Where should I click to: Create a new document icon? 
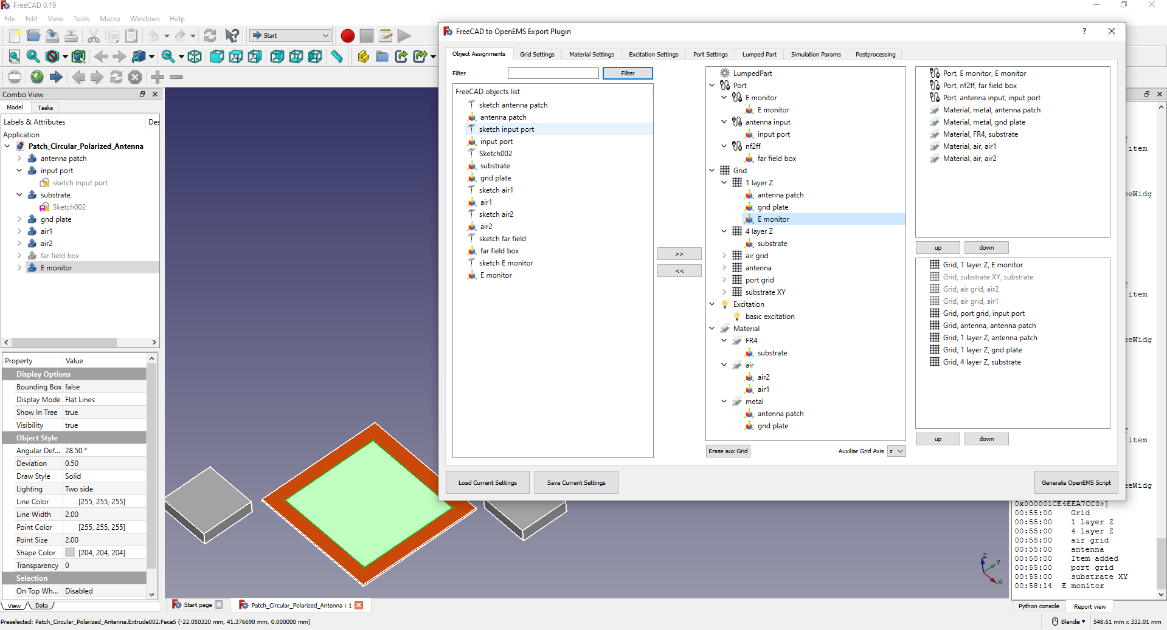click(x=15, y=36)
